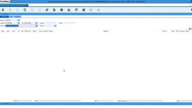192x108 pixels.
Task: Click the greyed-out info circle toolbar icon
Action: [91, 10]
